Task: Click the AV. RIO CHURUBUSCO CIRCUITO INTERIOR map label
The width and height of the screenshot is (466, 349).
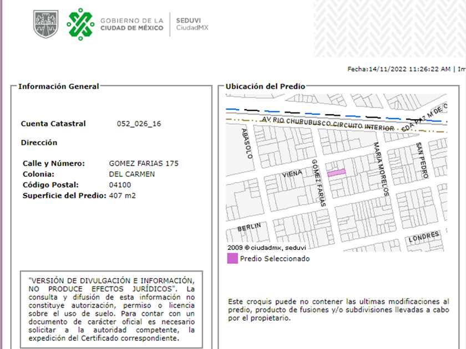Action: point(328,124)
